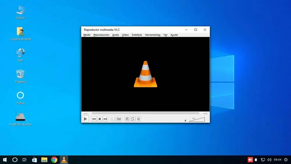
Task: Open the 08:04 clock in tray
Action: 278,160
